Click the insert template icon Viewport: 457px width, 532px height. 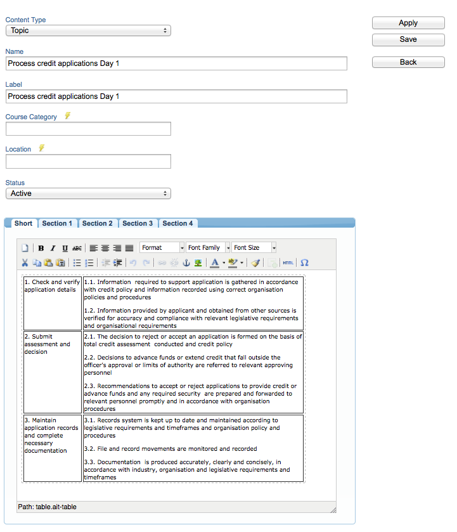[272, 263]
